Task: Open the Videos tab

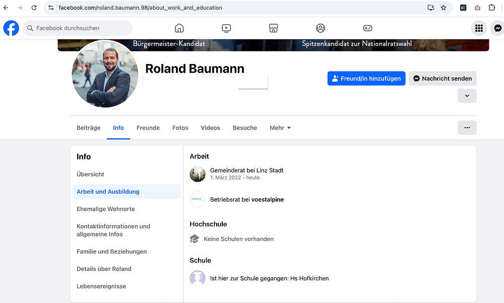Action: pyautogui.click(x=210, y=128)
